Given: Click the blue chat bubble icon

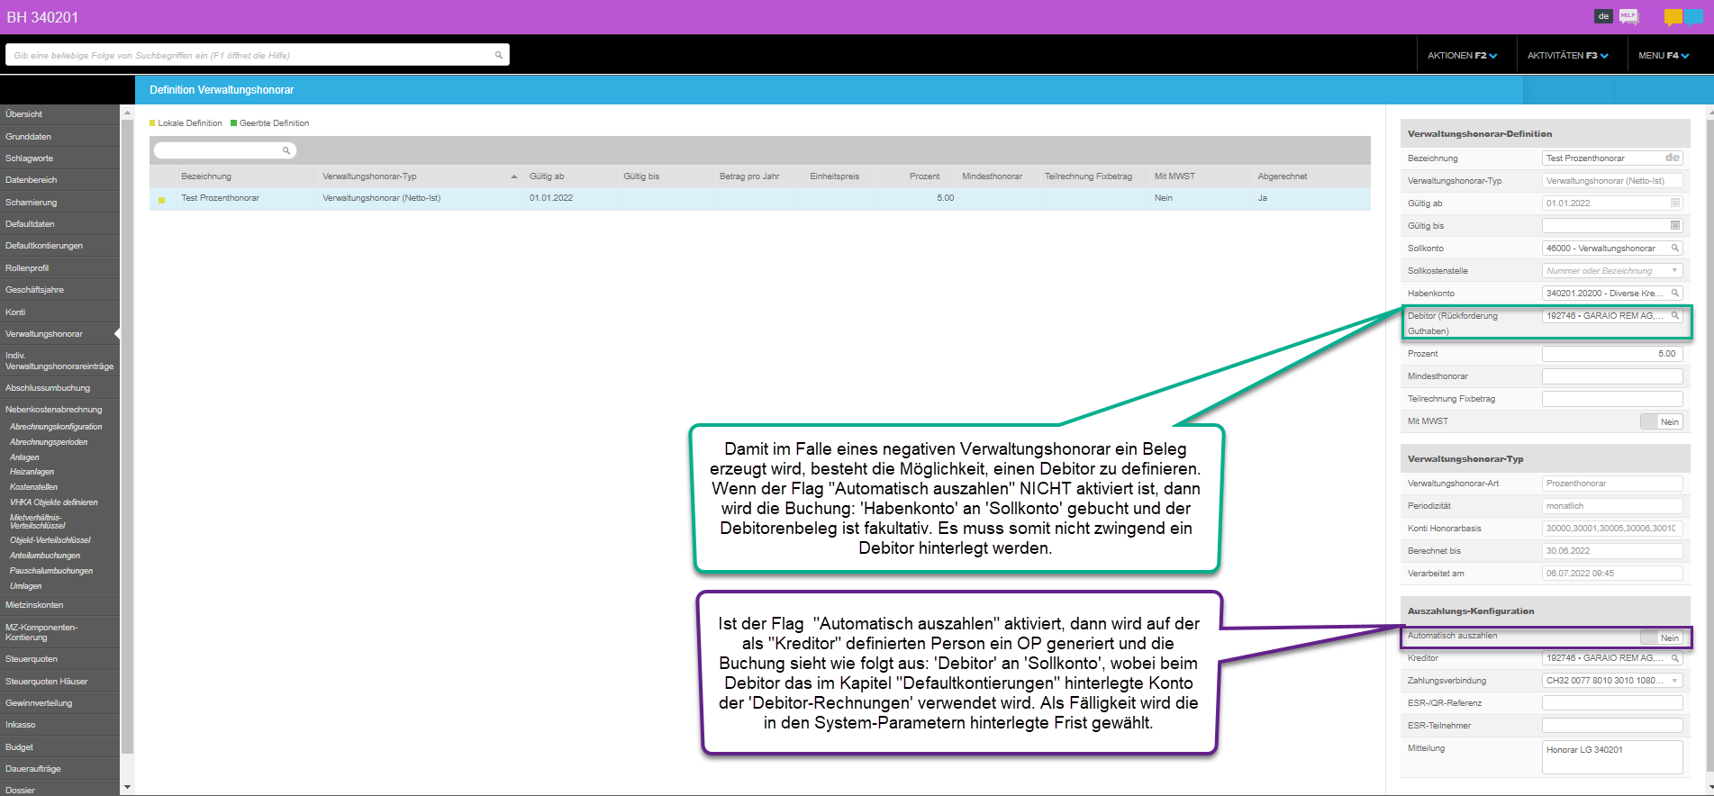Looking at the screenshot, I should click(x=1693, y=16).
